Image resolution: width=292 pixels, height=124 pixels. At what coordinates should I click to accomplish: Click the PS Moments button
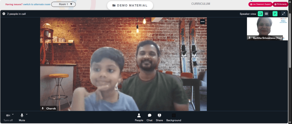280,4
